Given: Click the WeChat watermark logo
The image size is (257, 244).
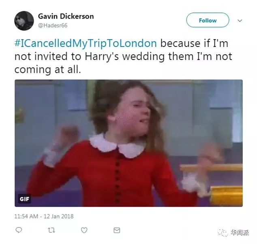Looking at the screenshot, I should point(223,233).
